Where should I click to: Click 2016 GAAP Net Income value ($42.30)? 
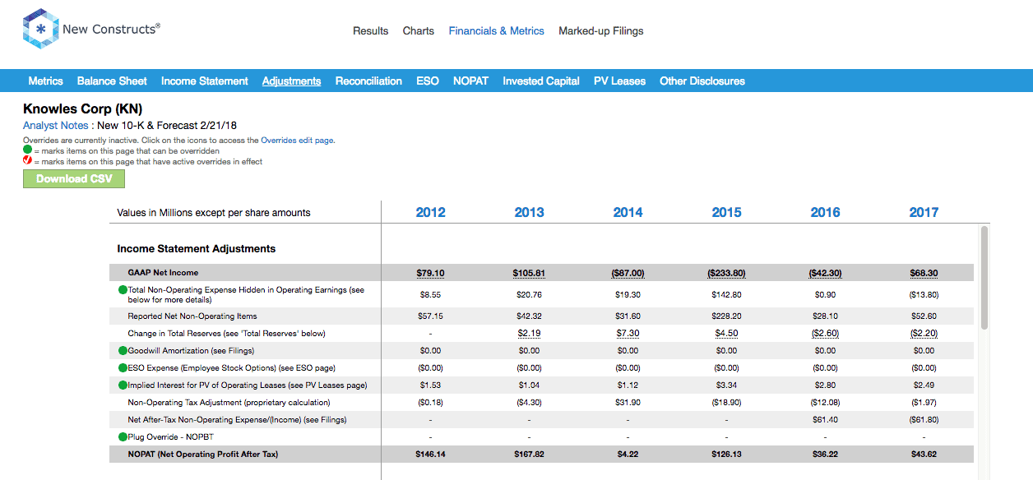825,273
